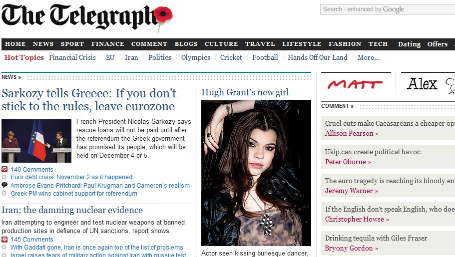Click the bullet icon beside Euro debt crisis link

4,177
